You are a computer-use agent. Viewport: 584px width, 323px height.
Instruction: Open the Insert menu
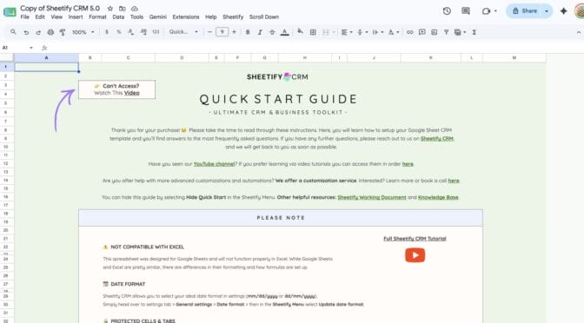76,17
